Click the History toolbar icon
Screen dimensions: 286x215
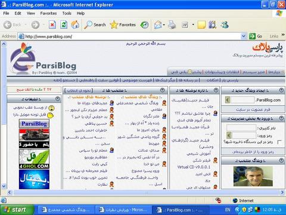(144, 25)
